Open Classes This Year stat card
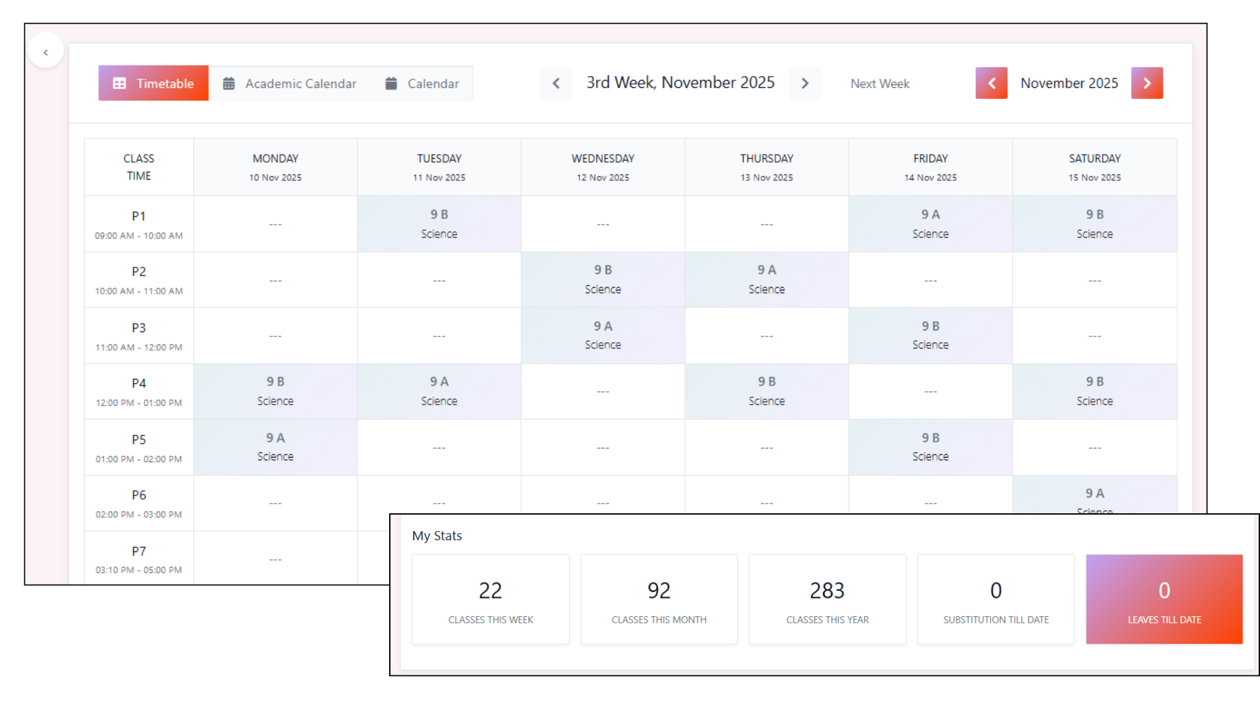 tap(827, 600)
